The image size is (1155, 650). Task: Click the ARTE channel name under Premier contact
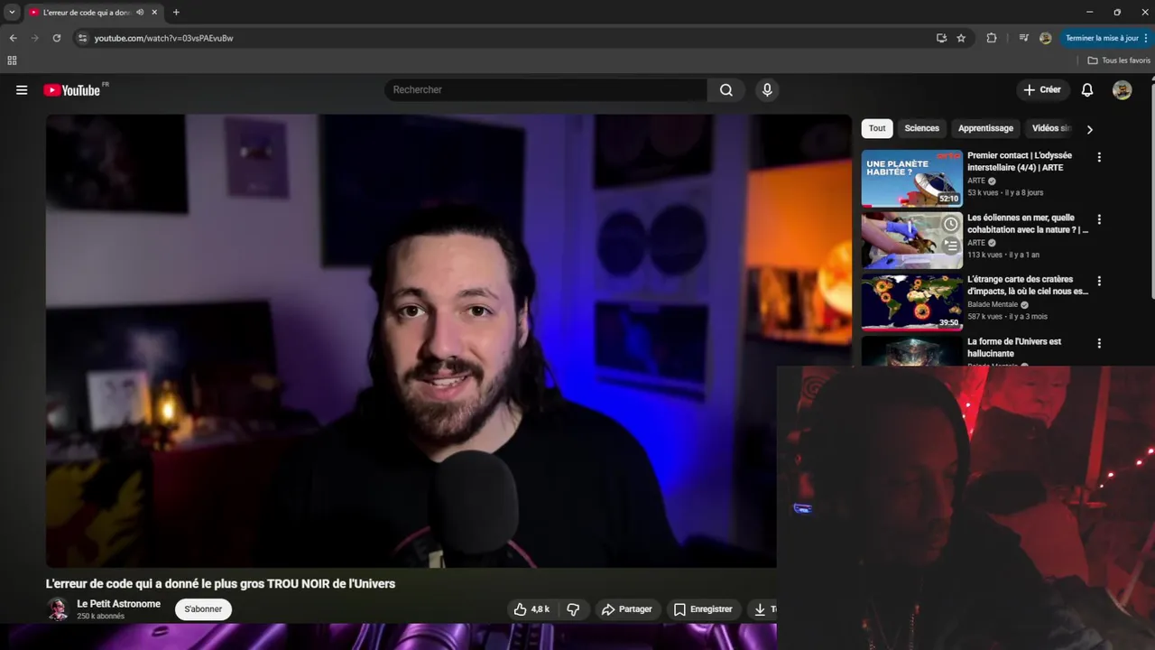click(x=976, y=181)
